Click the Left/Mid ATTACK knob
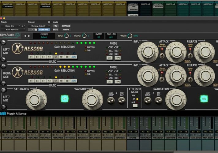The width and height of the screenshot is (218, 153). click(x=176, y=52)
